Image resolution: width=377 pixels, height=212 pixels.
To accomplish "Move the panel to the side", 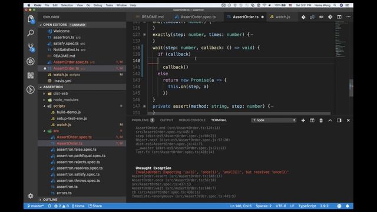I will pos(339,120).
